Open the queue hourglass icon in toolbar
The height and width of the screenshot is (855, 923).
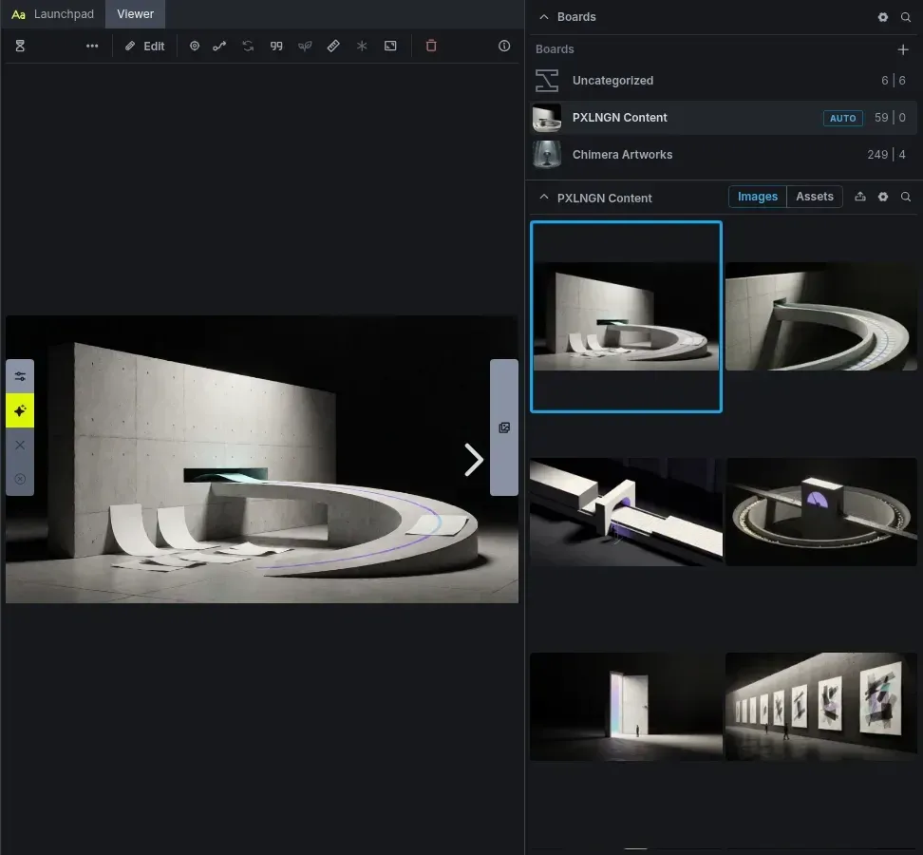click(20, 46)
